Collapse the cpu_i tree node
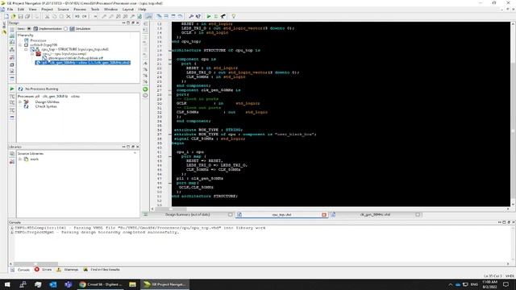Viewport: 516px width, 290px height. pyautogui.click(x=32, y=54)
